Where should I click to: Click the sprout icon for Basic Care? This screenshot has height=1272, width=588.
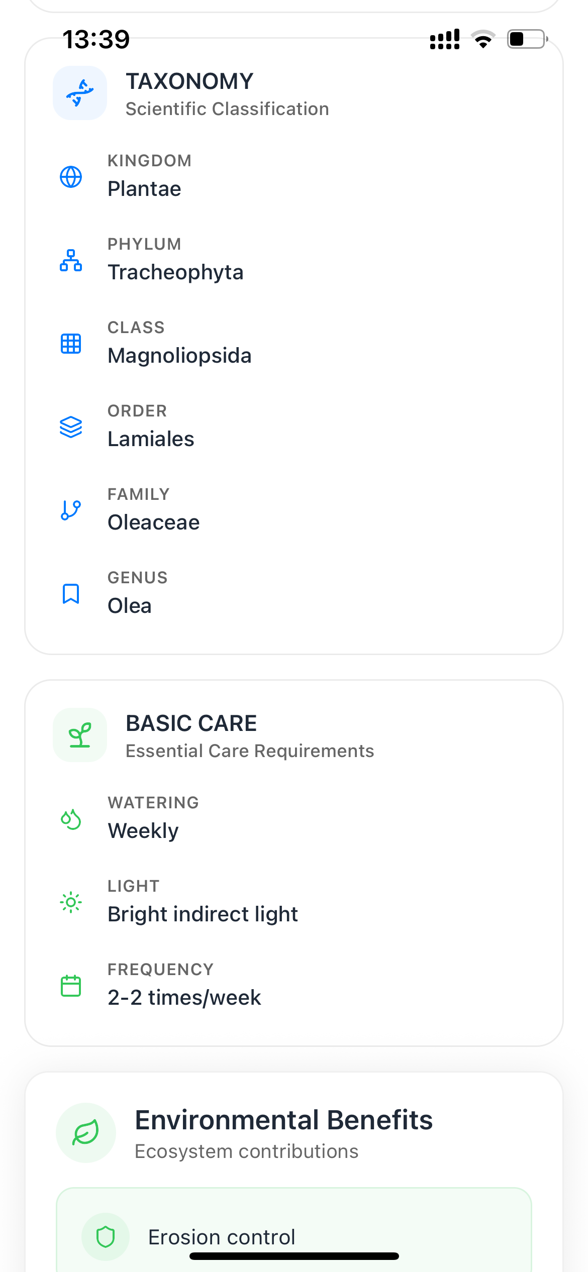80,735
